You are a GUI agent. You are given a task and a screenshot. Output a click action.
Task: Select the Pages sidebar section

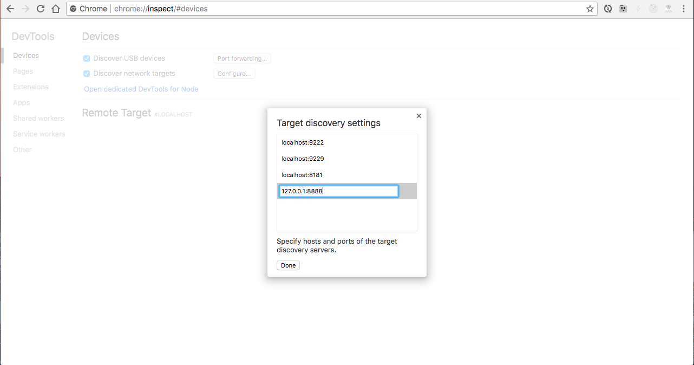23,71
